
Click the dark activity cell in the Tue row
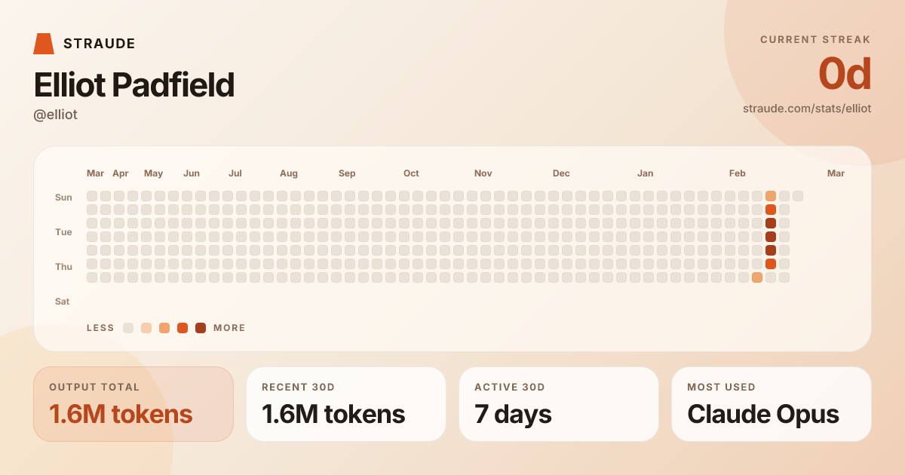[x=771, y=223]
